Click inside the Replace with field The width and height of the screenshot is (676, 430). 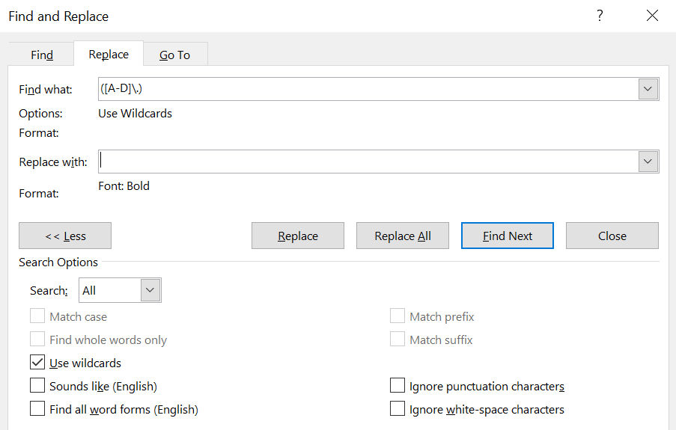(x=368, y=162)
